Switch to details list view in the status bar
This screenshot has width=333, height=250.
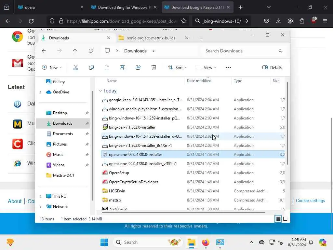pos(278,219)
